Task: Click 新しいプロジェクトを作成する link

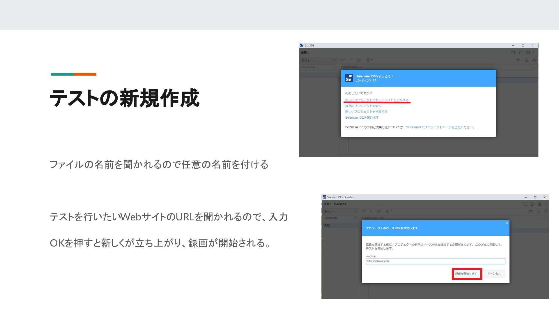Action: point(366,112)
